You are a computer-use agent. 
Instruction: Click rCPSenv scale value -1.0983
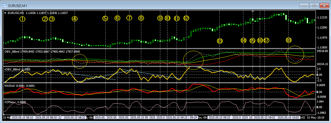322,113
